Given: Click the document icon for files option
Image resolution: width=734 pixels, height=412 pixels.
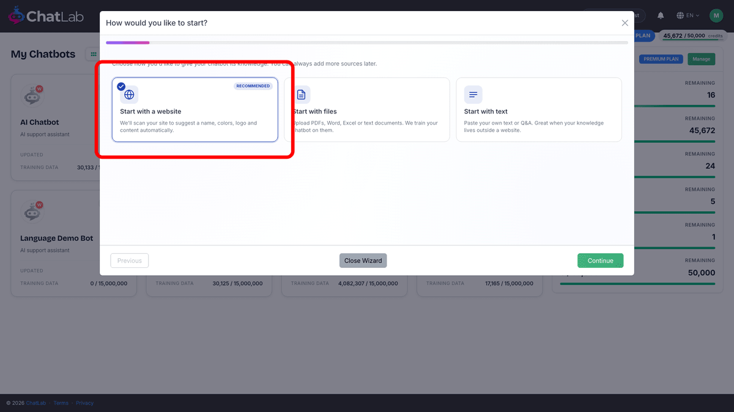Looking at the screenshot, I should coord(301,95).
